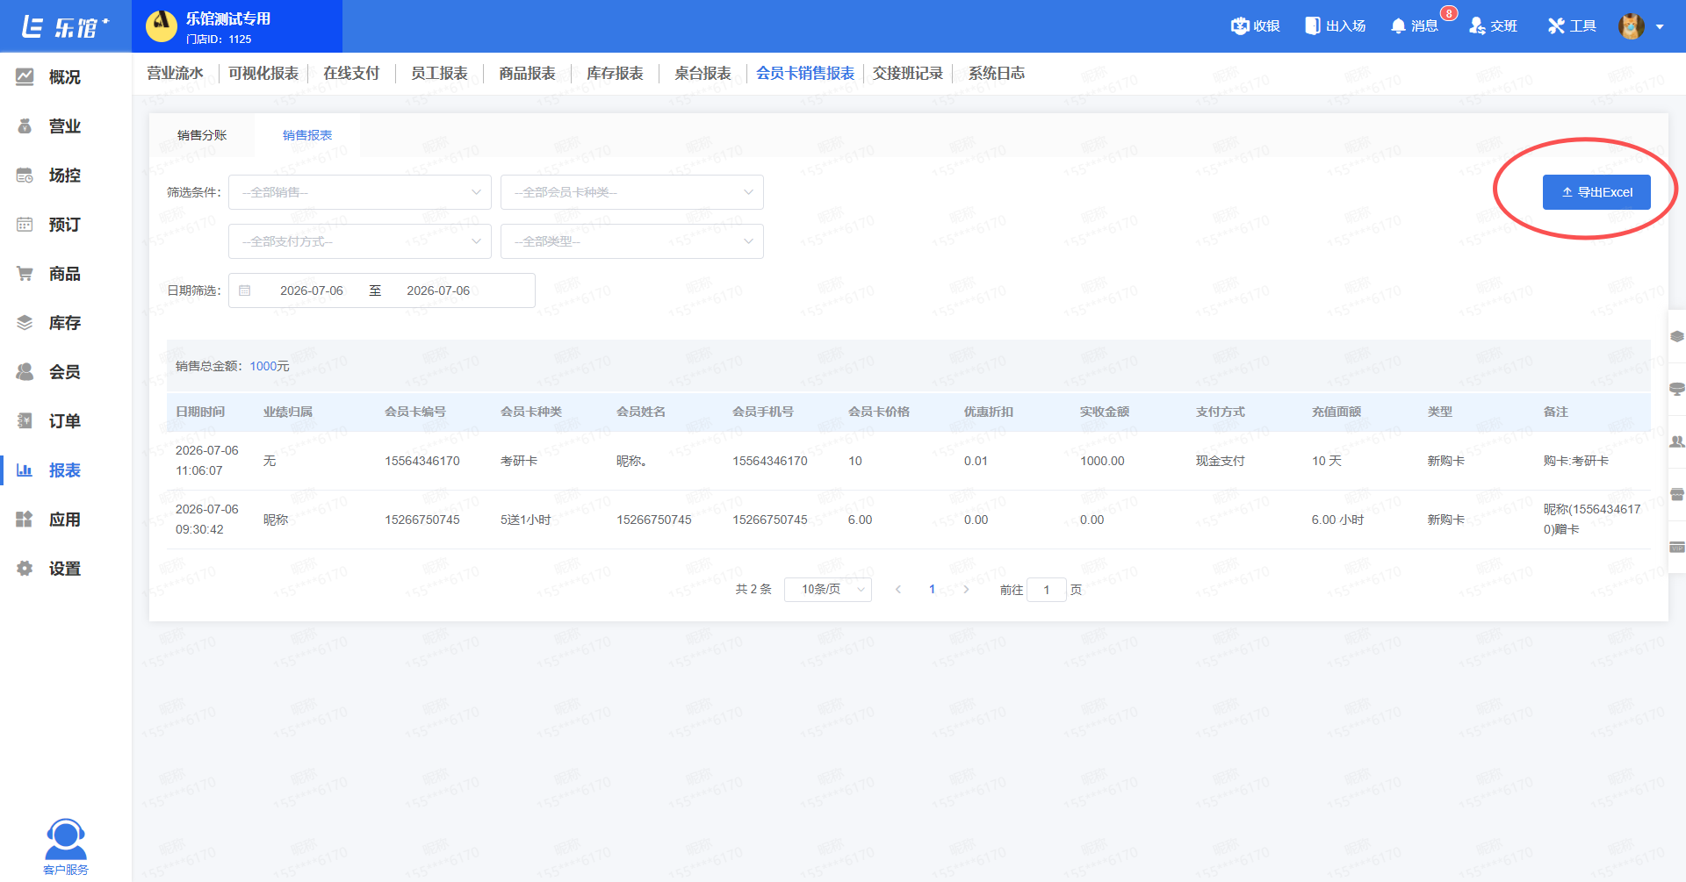Open the 销售分账 sub-tab
The width and height of the screenshot is (1686, 882).
tap(202, 135)
